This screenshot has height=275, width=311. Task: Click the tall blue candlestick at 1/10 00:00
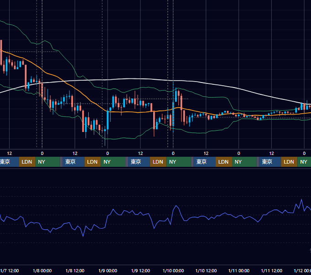click(x=173, y=114)
